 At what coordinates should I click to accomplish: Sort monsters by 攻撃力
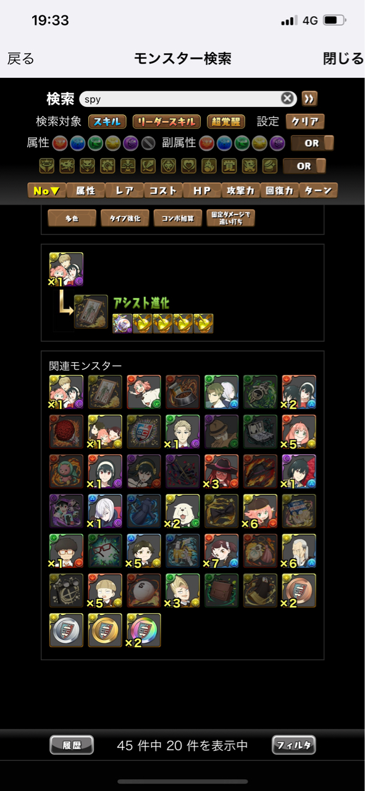(x=241, y=190)
